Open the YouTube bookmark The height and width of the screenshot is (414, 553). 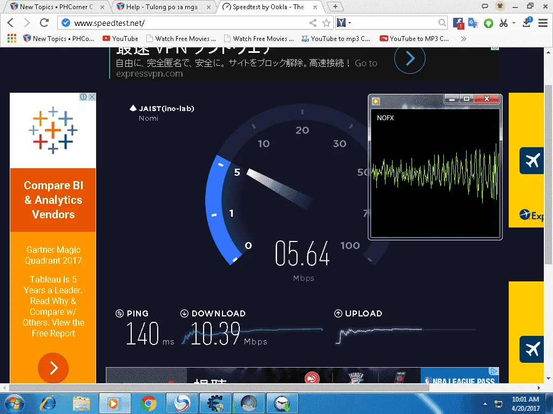pos(120,38)
